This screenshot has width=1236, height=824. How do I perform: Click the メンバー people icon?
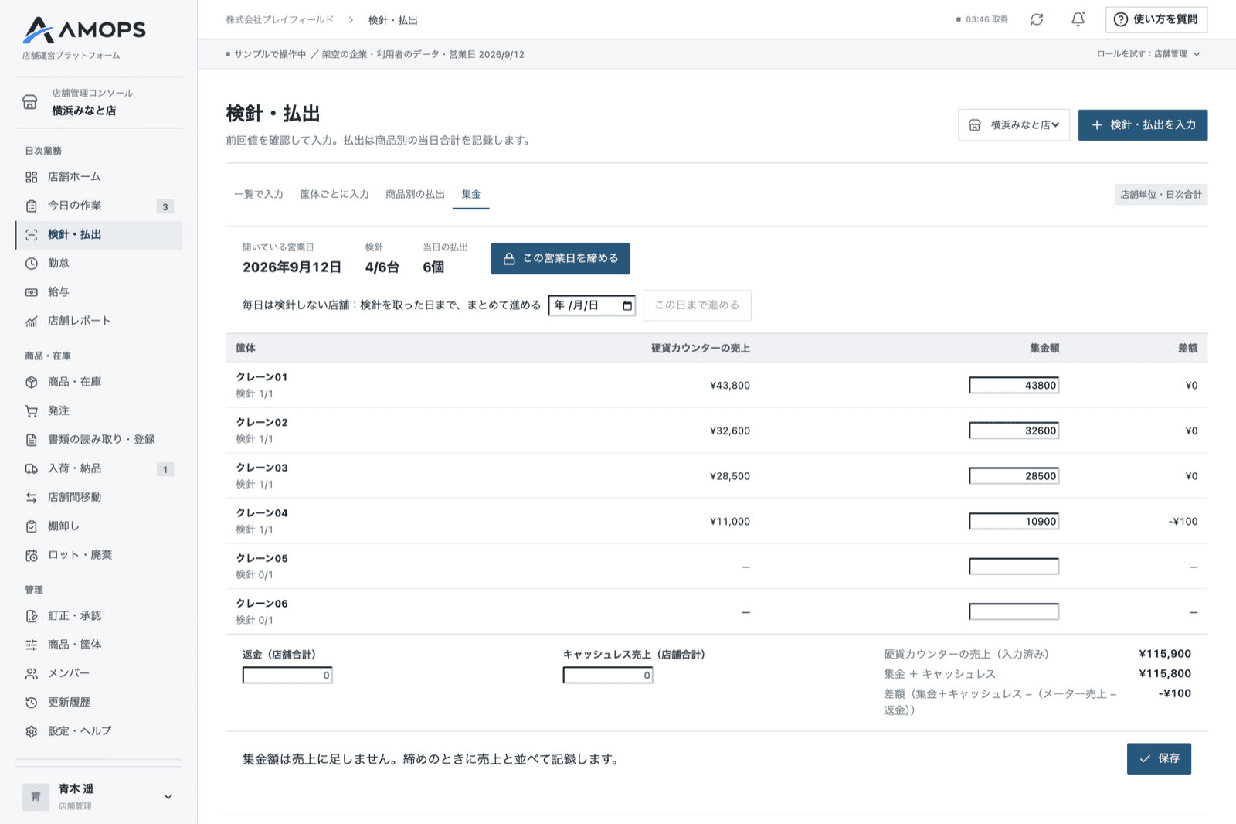tap(32, 674)
